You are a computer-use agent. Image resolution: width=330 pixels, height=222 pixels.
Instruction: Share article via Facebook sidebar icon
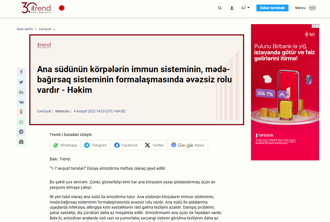(x=21, y=72)
